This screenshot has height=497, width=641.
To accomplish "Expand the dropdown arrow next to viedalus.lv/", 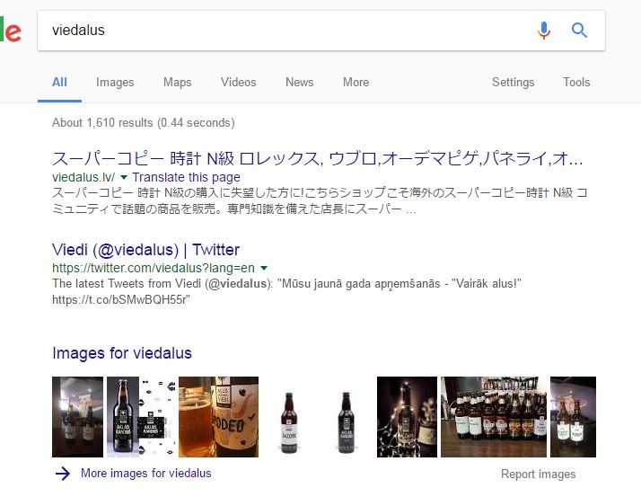I will (x=124, y=178).
